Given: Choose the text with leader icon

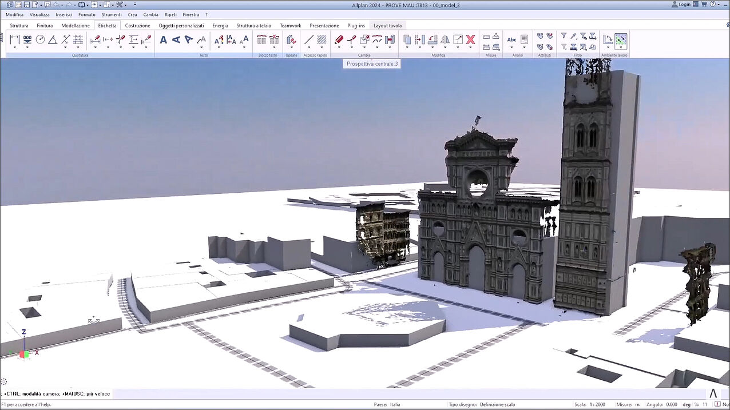Looking at the screenshot, I should [201, 39].
